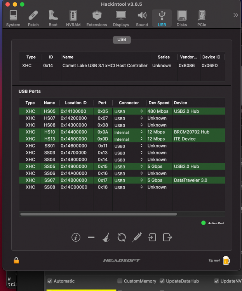This screenshot has width=242, height=291.
Task: Sort controllers by Series column header
Action: coord(164,57)
